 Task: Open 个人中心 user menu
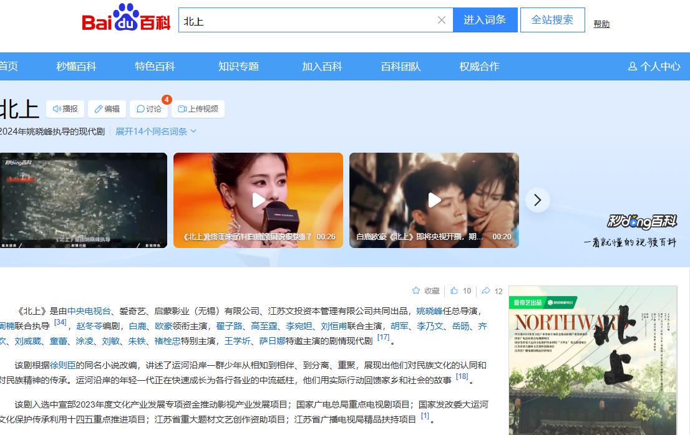tap(654, 66)
